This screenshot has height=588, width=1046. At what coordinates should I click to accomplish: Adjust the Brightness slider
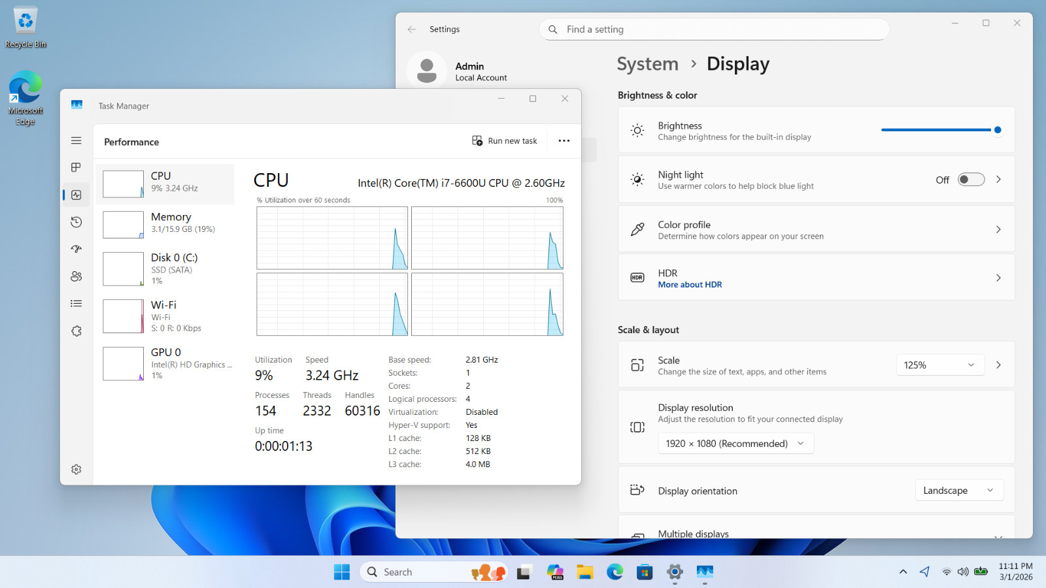click(941, 130)
